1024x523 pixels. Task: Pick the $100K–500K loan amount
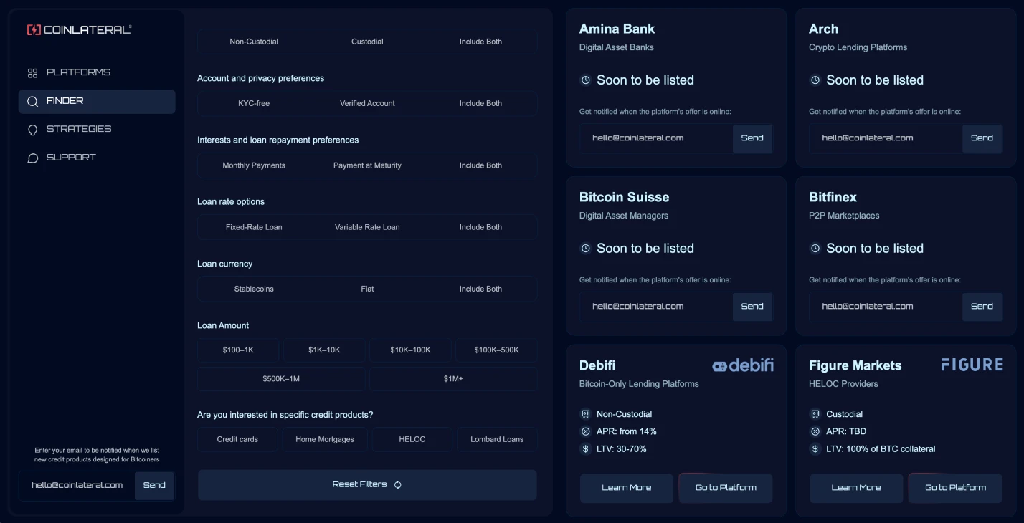[x=496, y=350]
